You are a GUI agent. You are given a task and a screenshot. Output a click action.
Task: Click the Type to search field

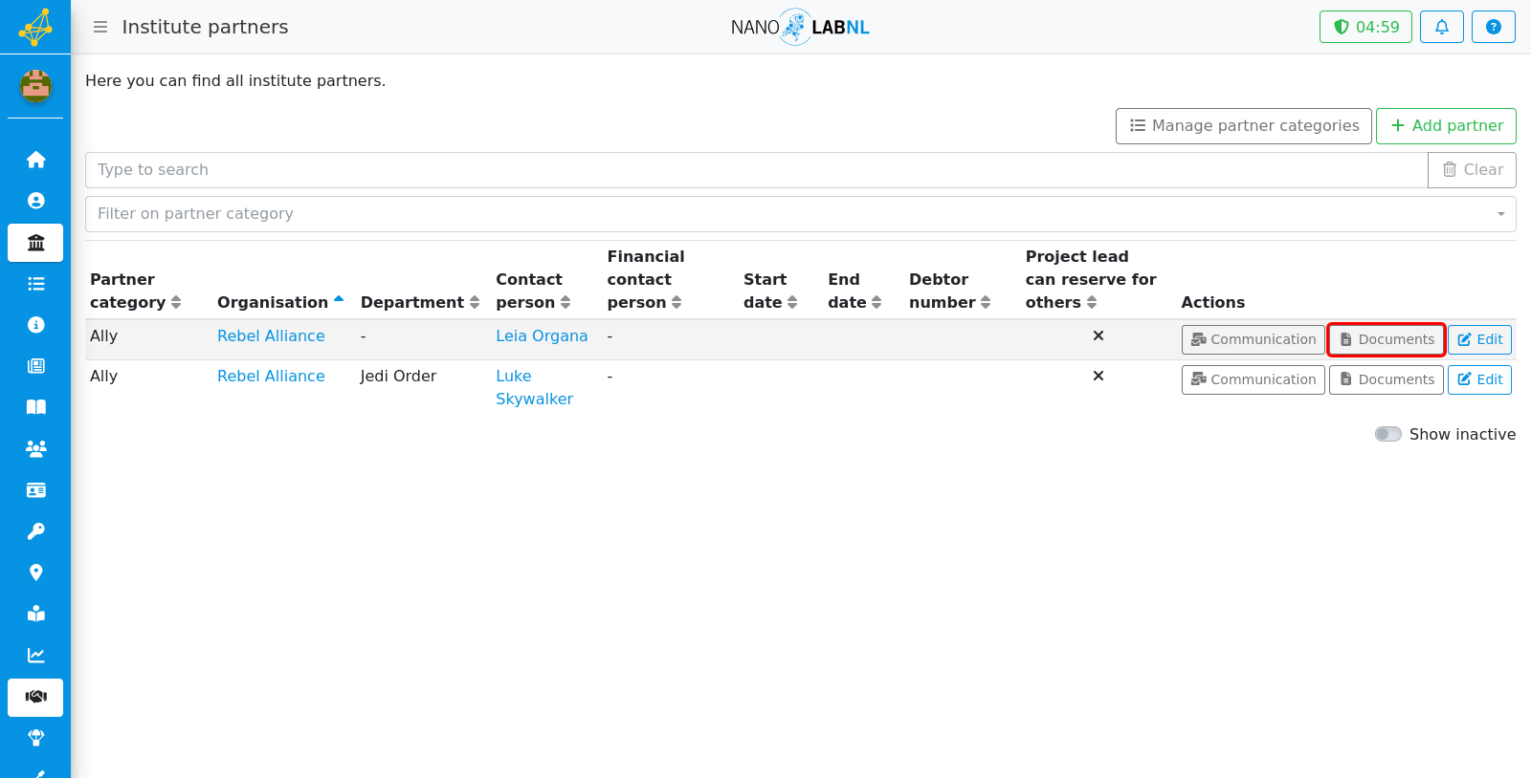pos(756,170)
